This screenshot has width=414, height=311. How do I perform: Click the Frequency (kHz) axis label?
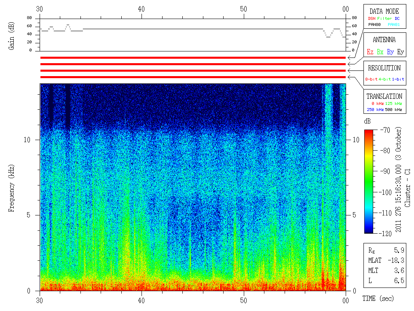[11, 188]
